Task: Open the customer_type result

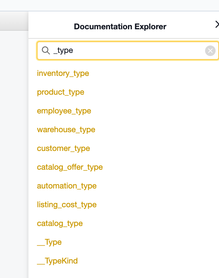Action: (63, 148)
